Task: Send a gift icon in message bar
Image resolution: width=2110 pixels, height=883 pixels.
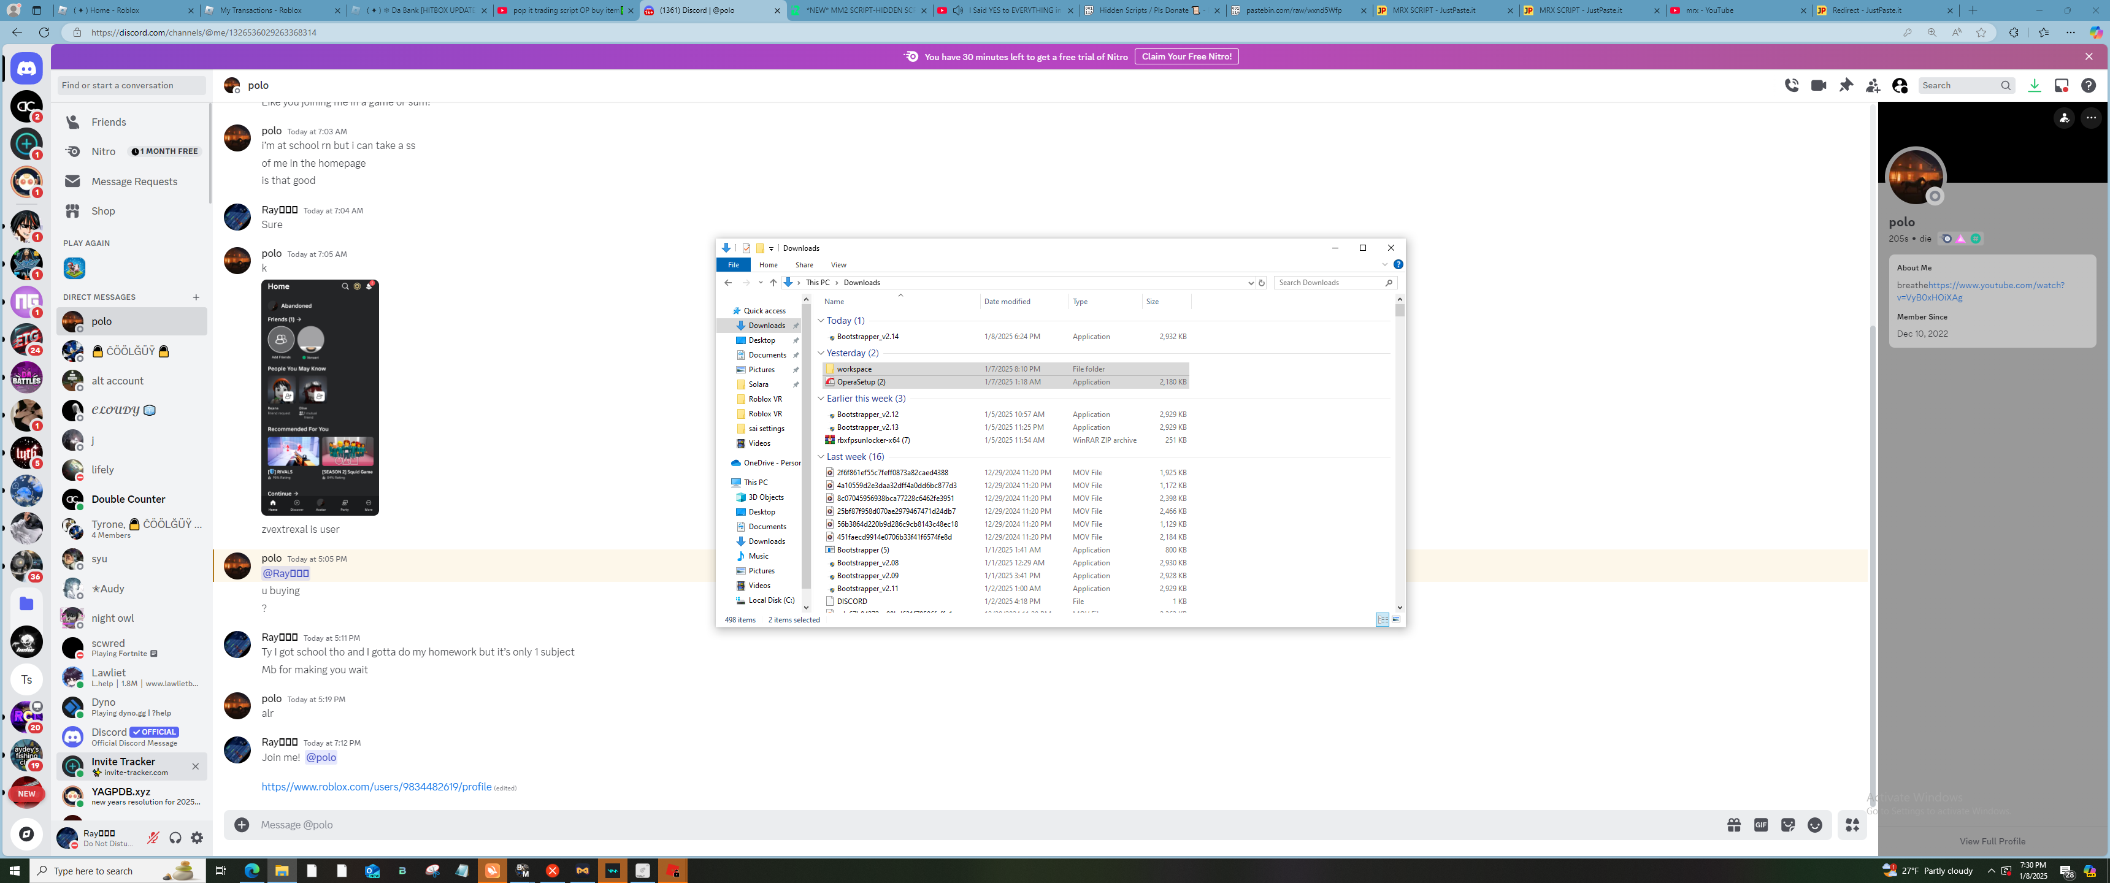Action: pos(1733,825)
